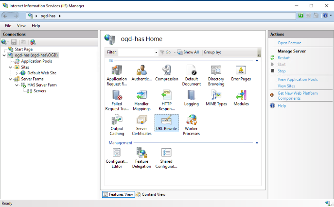Open the Modules feature
This screenshot has width=334, height=207.
pos(241,98)
